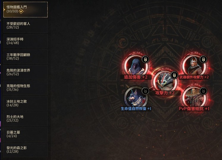Click the 生命值自然恢復 +1 bonus label
The width and height of the screenshot is (222, 160).
[x=136, y=109]
